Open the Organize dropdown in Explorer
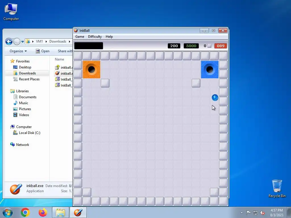This screenshot has height=218, width=291. point(18,51)
